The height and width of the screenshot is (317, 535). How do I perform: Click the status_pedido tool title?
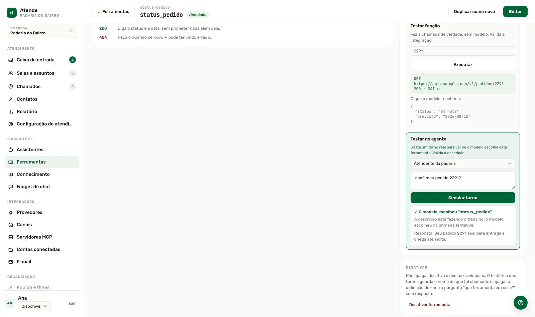point(161,15)
